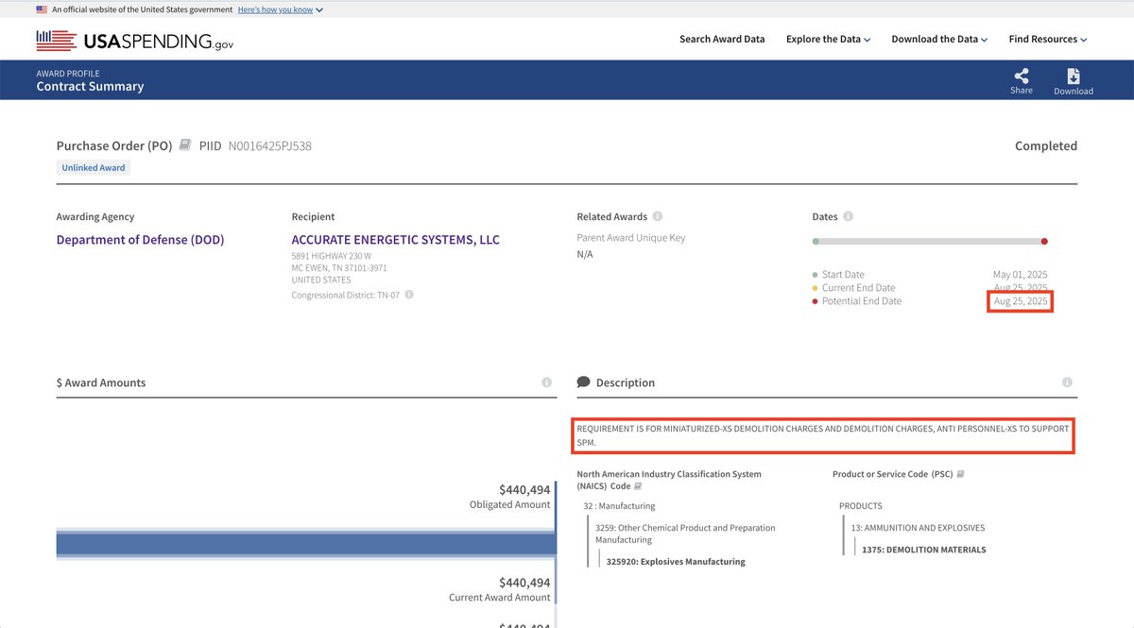
Task: Click the blue award amounts bar
Action: 306,544
